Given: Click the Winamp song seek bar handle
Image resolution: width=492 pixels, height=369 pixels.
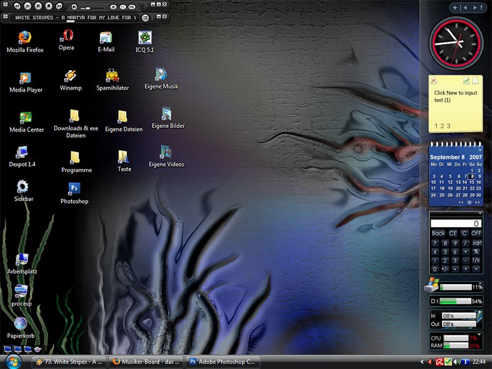Looking at the screenshot, I should click(x=71, y=22).
